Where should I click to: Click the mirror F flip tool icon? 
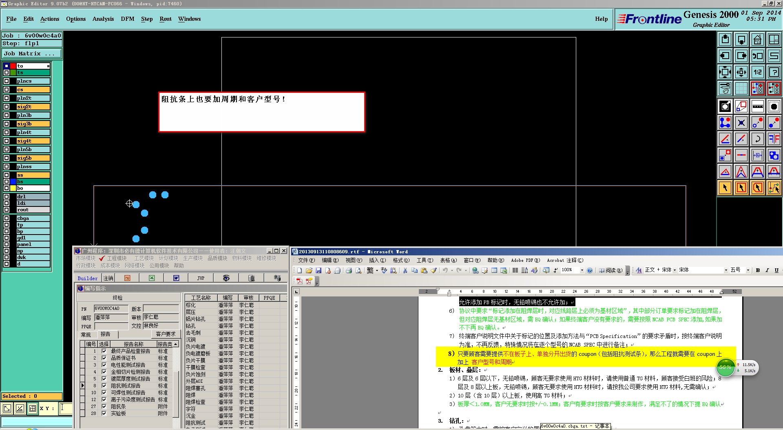click(774, 139)
